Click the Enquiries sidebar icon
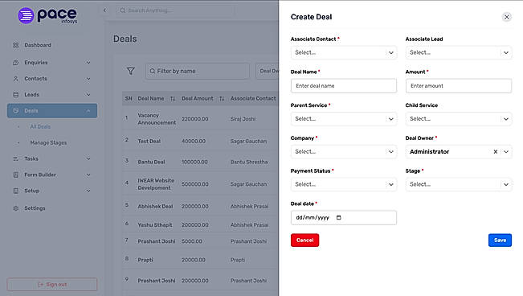Viewport: 523px width, 296px height. coord(16,63)
